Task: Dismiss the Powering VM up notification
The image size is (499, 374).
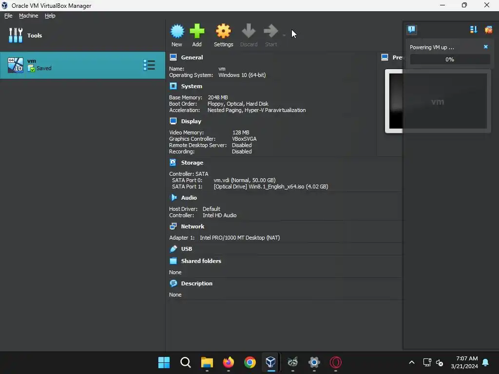Action: click(486, 47)
